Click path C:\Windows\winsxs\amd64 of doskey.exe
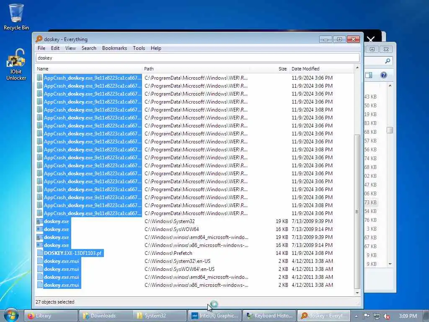429x322 pixels. 196,237
